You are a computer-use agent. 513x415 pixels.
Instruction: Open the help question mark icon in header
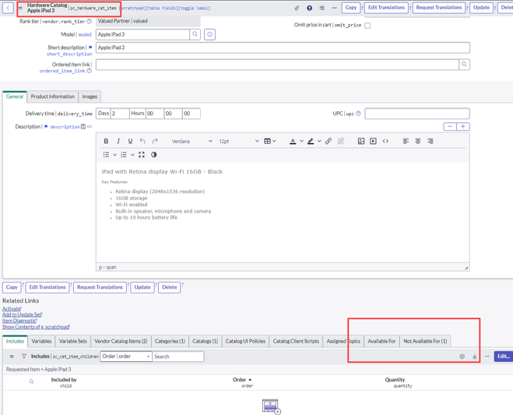(309, 8)
